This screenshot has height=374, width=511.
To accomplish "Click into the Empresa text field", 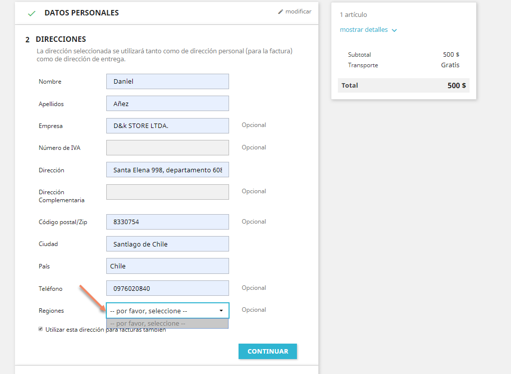I will pos(167,126).
